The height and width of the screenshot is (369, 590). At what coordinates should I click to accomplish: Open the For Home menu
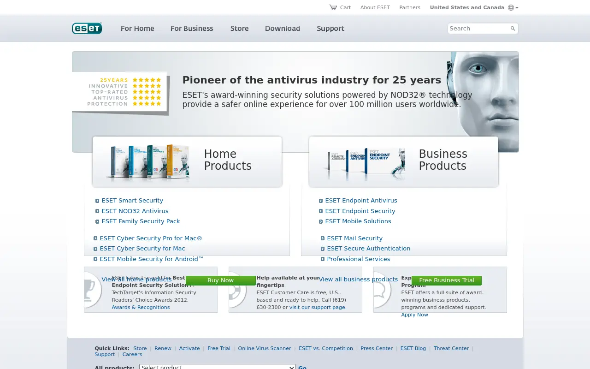click(x=137, y=29)
